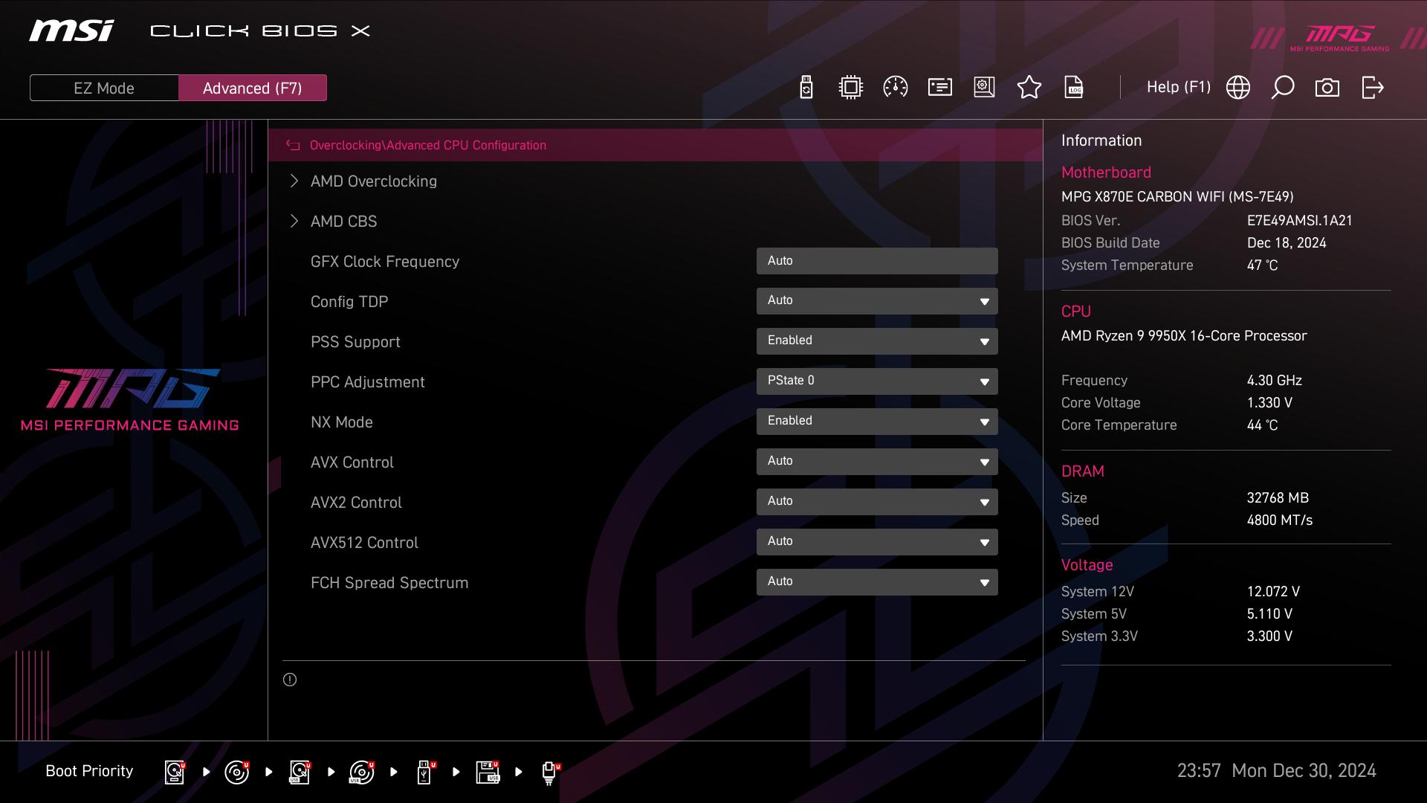The height and width of the screenshot is (803, 1427).
Task: Select the Config TDP row label
Action: [x=349, y=302]
